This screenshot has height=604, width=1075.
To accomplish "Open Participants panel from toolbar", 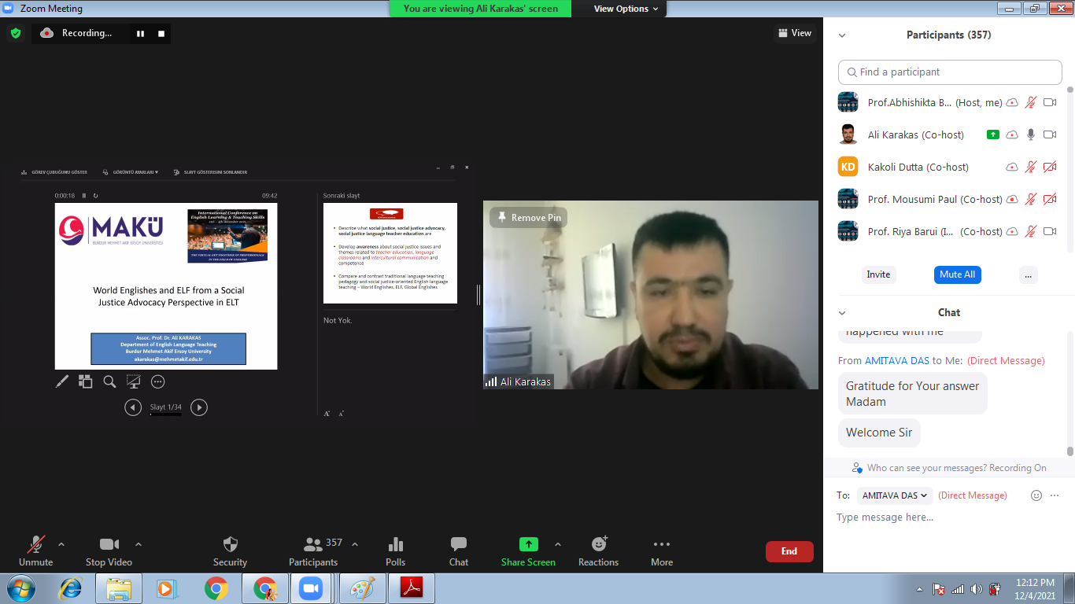I will coord(313,544).
